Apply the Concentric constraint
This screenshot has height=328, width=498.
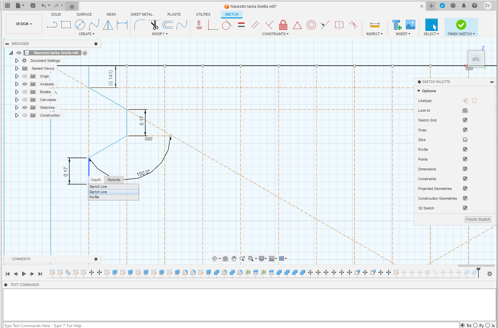pyautogui.click(x=311, y=25)
